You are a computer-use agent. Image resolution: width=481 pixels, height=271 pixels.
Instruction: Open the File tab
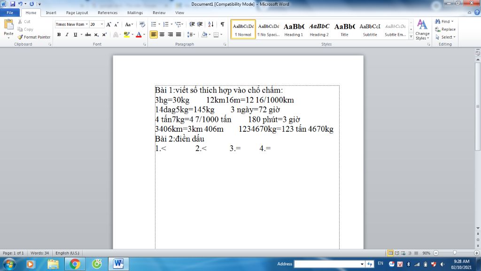click(10, 13)
